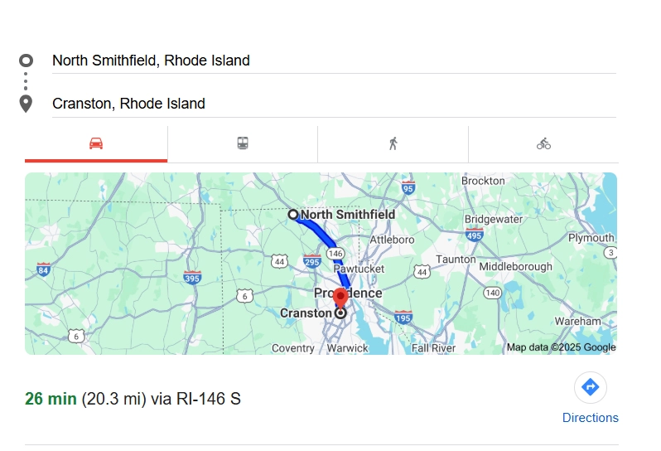Select the driving mode car icon

coord(96,143)
